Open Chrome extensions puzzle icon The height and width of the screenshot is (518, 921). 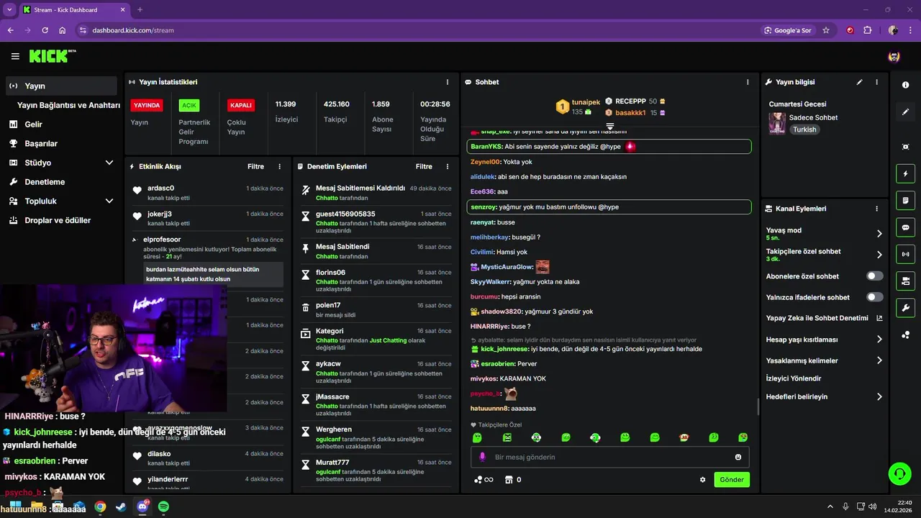867,30
